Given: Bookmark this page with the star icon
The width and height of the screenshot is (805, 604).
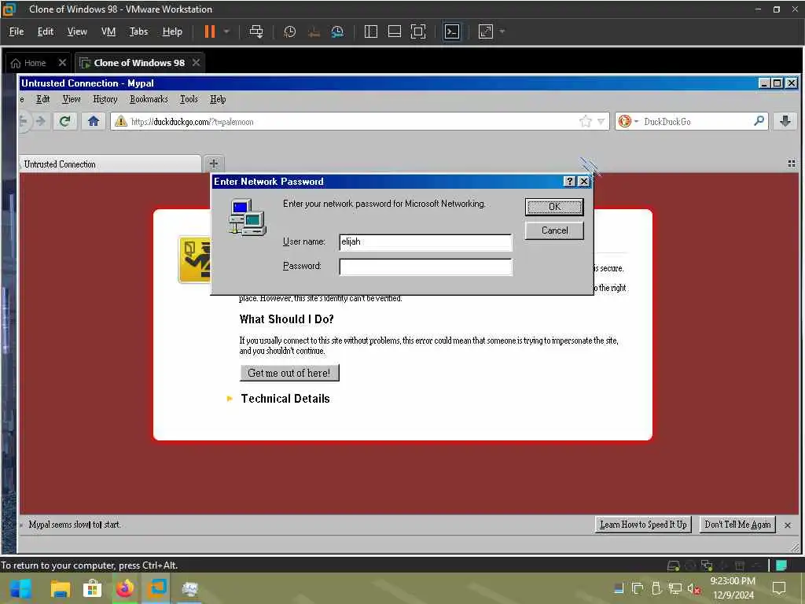Looking at the screenshot, I should pos(585,121).
